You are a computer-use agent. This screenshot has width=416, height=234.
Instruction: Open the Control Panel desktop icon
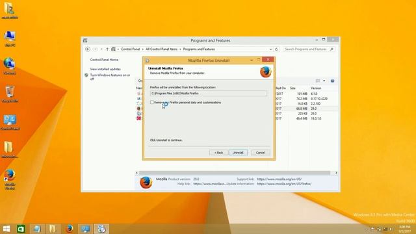point(10,122)
